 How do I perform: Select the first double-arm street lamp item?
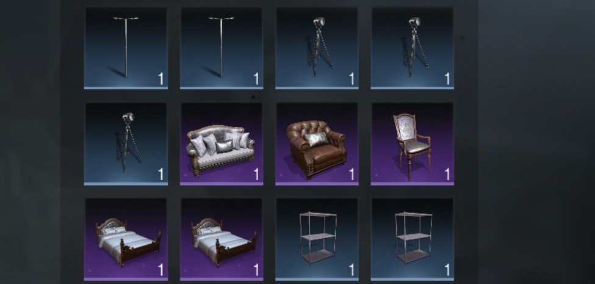(x=126, y=49)
